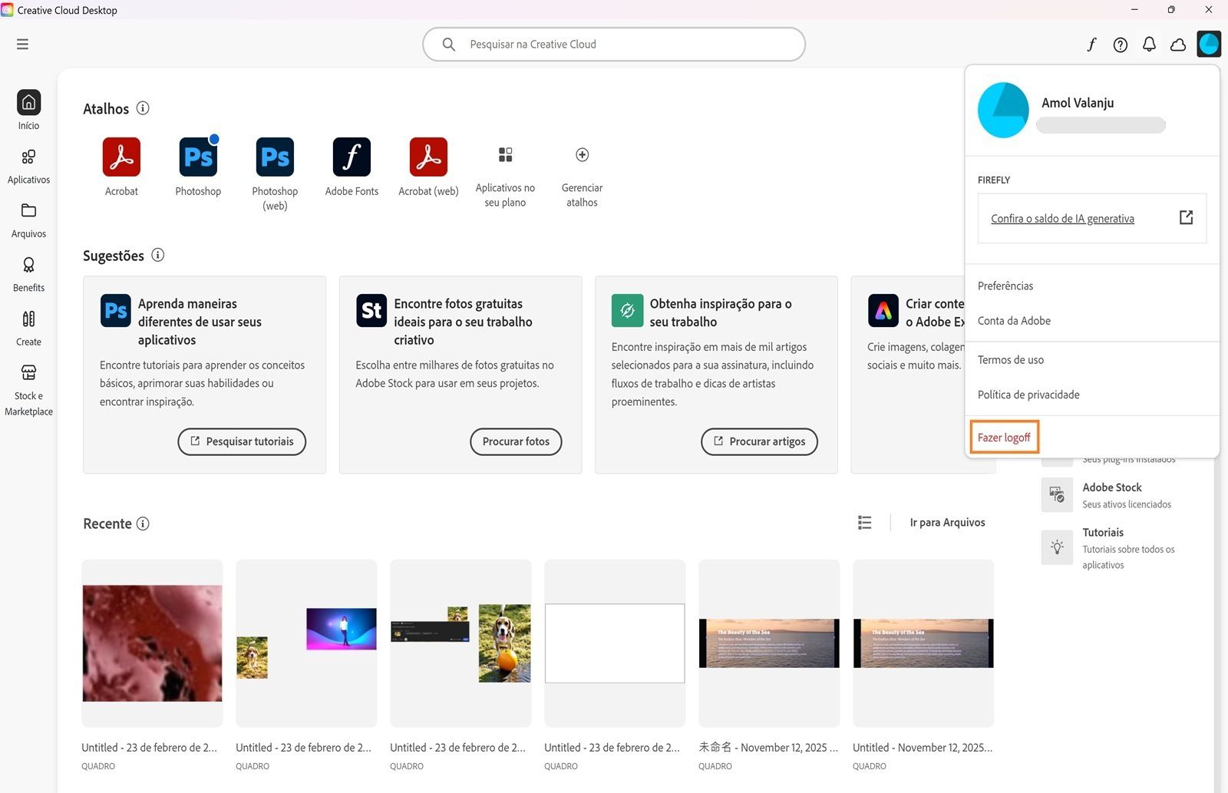Open Arquivos in the sidebar

click(28, 220)
